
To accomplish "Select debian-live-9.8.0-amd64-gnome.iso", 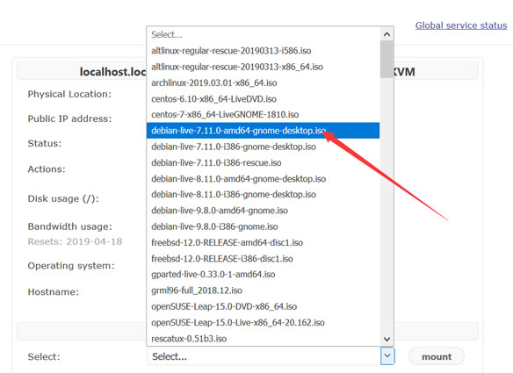I will pos(263,211).
